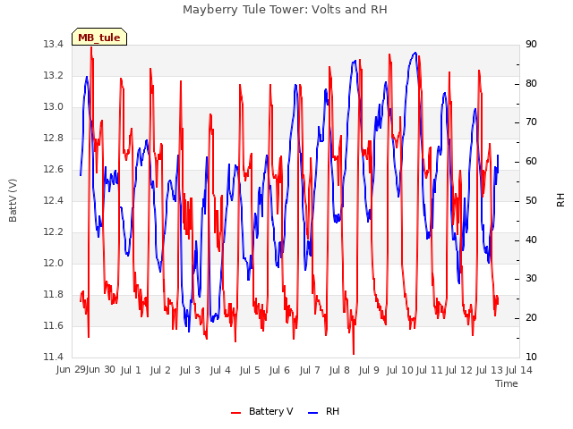Click the MB_tule annotation label

coord(99,38)
